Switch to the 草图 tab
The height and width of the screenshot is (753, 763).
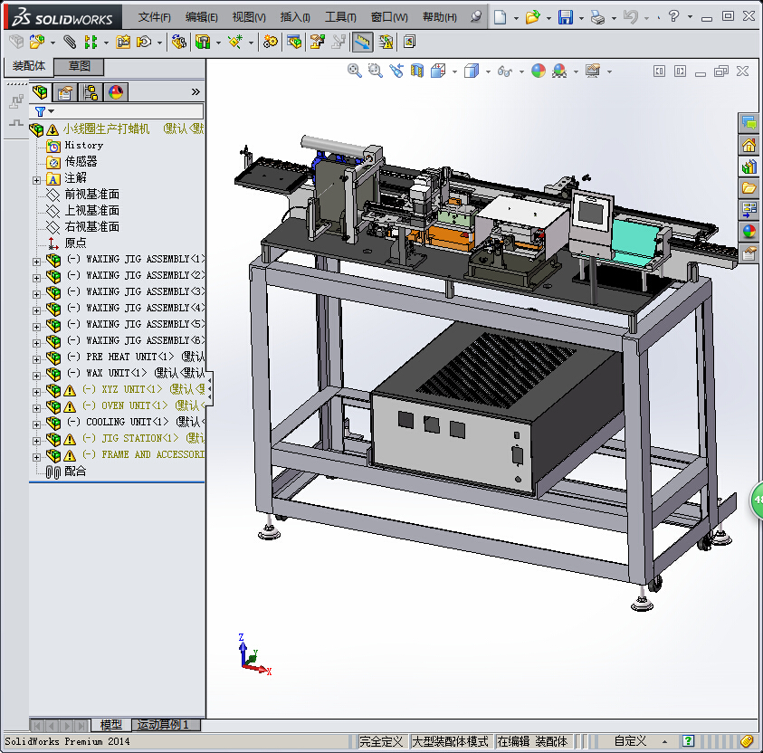point(79,66)
